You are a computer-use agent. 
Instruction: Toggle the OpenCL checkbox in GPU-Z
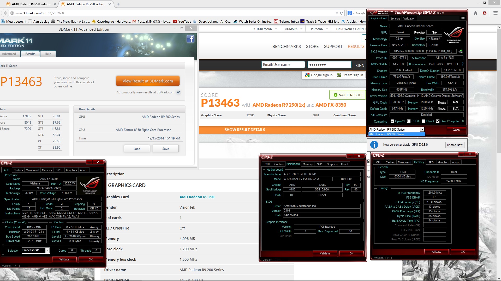point(392,121)
